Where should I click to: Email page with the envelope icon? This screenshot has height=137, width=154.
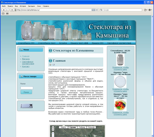point(54,65)
